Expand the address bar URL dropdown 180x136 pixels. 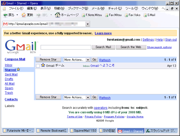[x=88, y=24]
